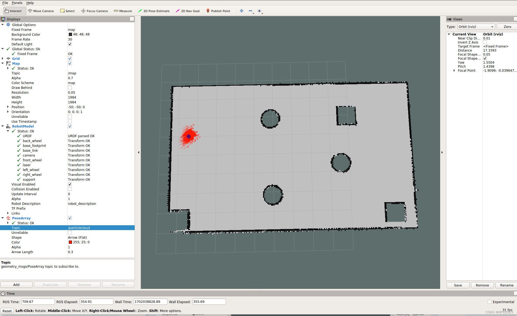Open the view Type dropdown
Image resolution: width=517 pixels, height=316 pixels.
click(x=476, y=27)
